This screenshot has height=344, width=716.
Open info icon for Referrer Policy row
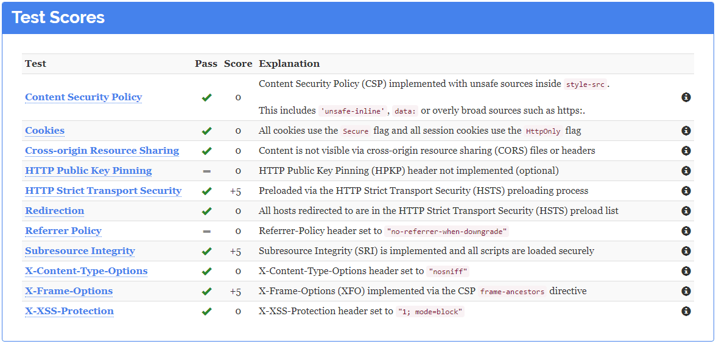pos(686,231)
